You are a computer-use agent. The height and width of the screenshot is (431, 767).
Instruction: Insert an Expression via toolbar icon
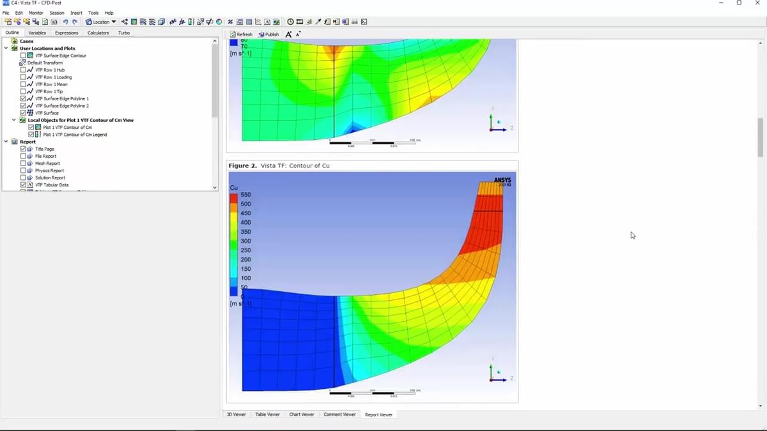point(239,22)
